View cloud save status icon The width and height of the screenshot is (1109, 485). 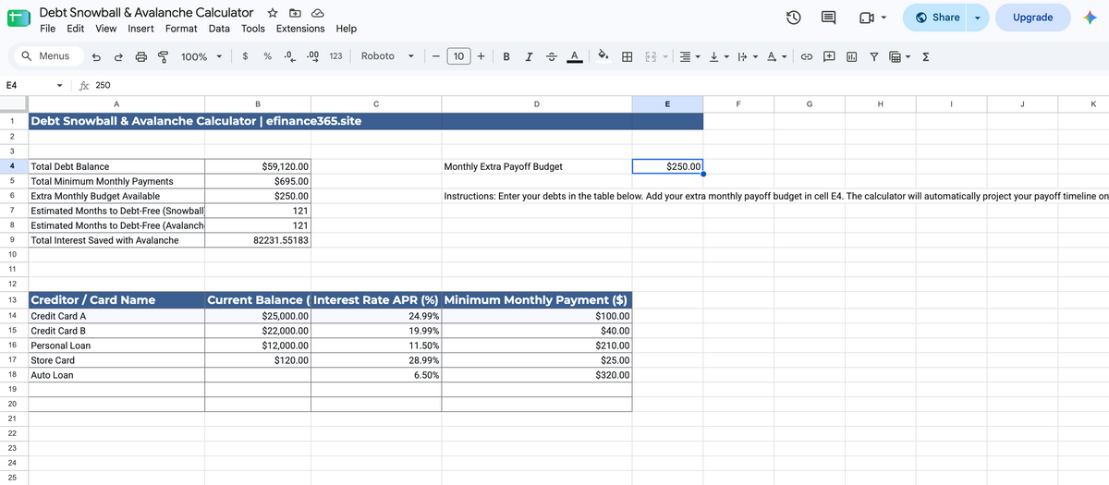[317, 13]
